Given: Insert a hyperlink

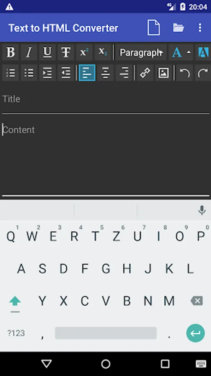Looking at the screenshot, I should tap(145, 73).
